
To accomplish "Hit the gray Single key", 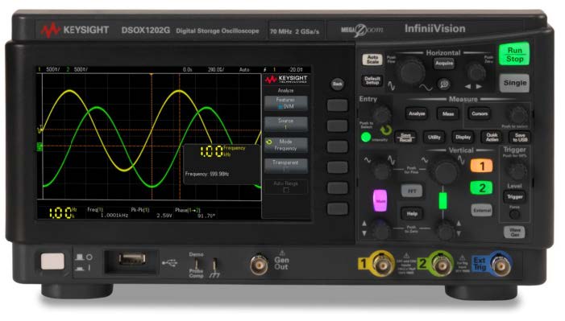I will [514, 83].
